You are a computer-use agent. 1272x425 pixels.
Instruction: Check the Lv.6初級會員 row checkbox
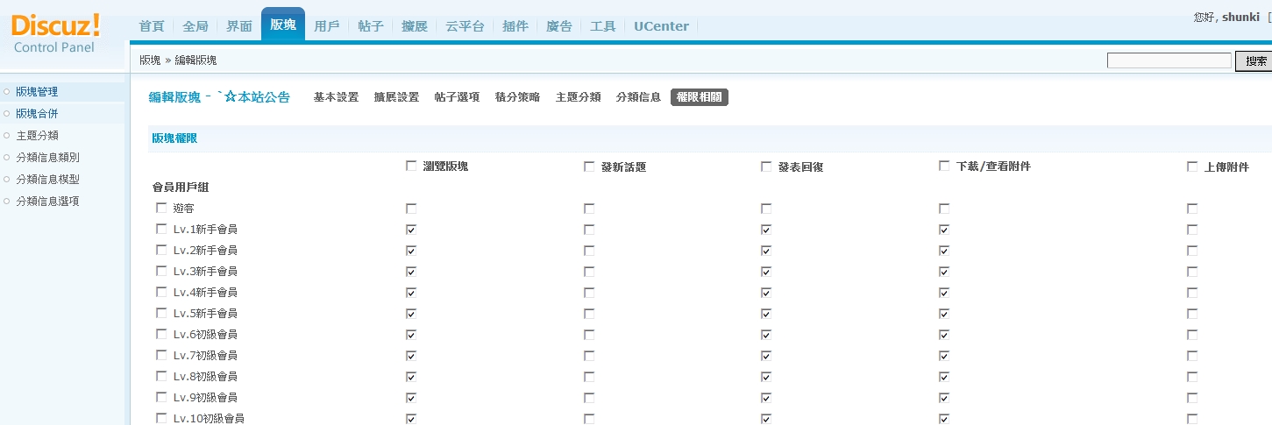click(x=160, y=334)
